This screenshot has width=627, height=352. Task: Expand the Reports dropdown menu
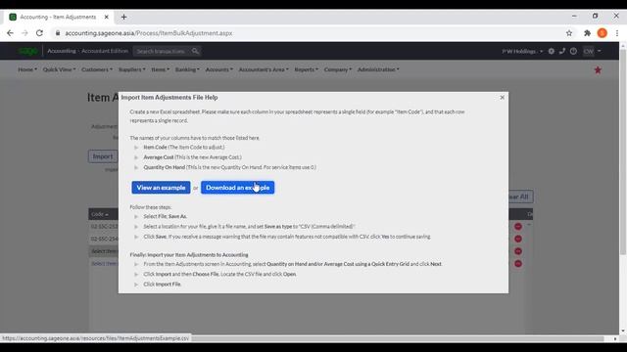click(x=307, y=69)
